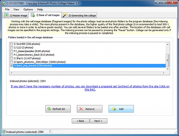Check the C:\Part1 folder checkbox
Image resolution: width=179 pixels, height=136 pixels.
pyautogui.click(x=11, y=58)
